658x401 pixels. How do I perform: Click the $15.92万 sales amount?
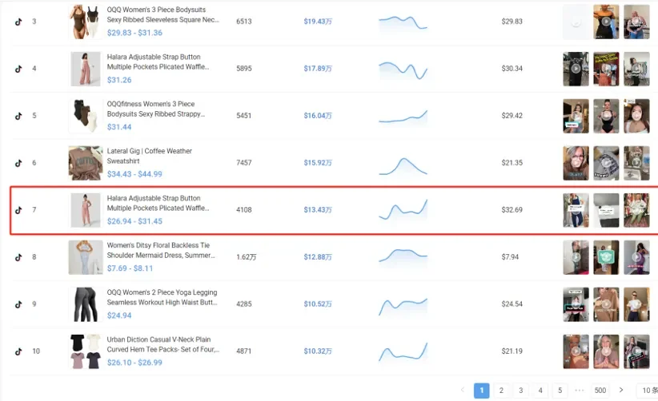318,163
